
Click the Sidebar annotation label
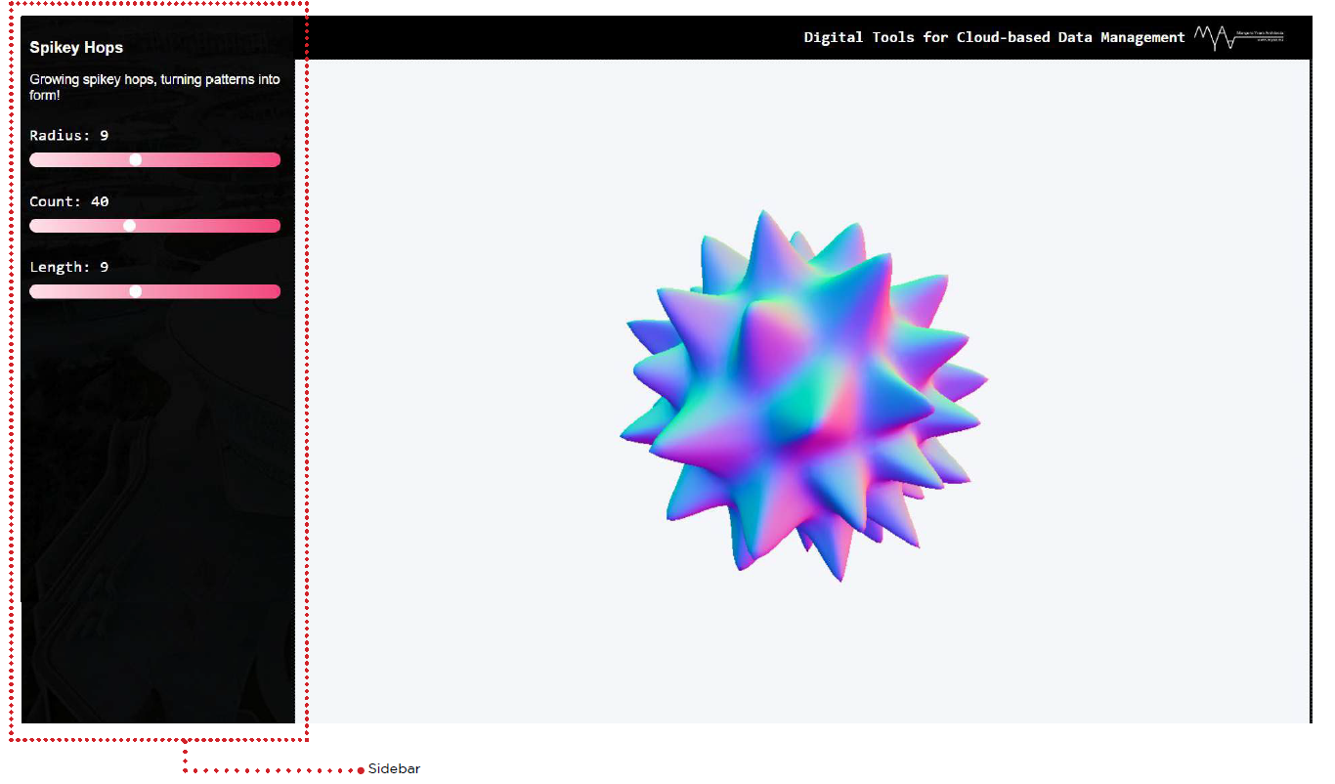click(x=394, y=769)
